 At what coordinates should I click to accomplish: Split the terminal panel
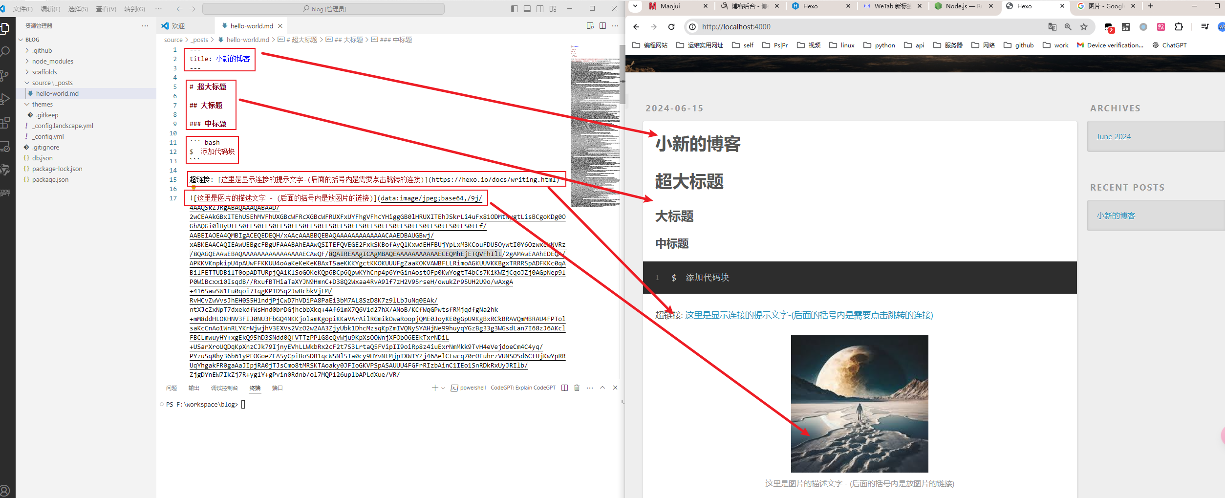(564, 388)
